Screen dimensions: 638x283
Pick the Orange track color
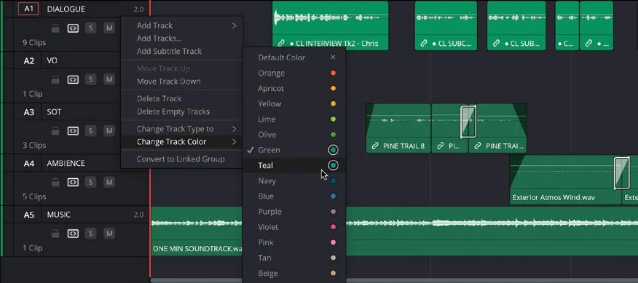(294, 73)
